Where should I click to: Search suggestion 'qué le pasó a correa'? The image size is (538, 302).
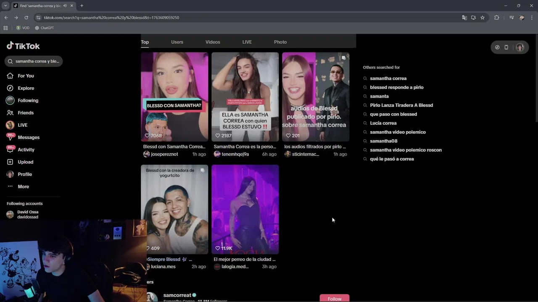tap(392, 159)
